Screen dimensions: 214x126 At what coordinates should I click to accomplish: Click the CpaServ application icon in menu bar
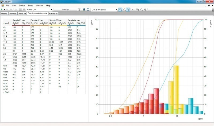coord(2,5)
